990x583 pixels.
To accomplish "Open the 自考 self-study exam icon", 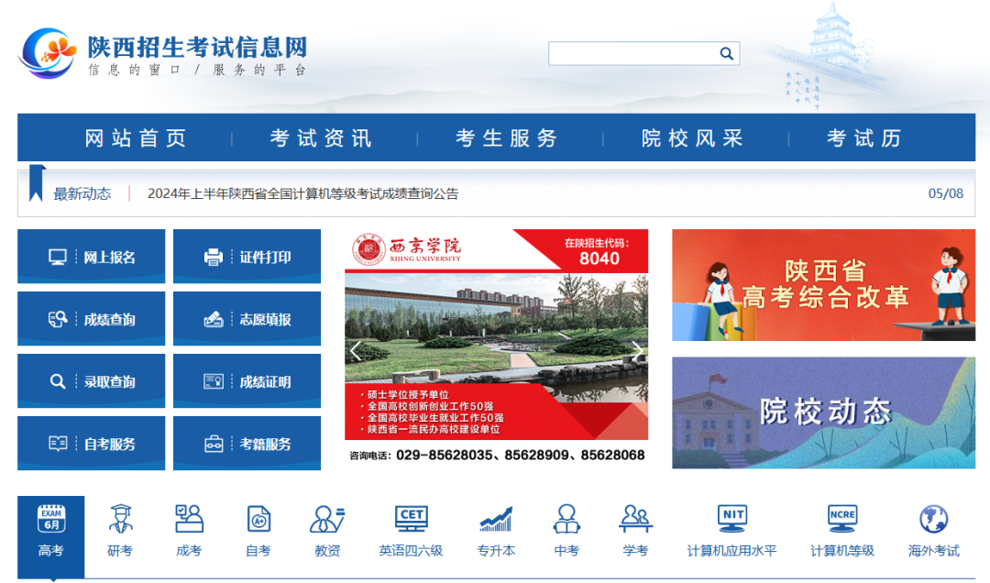I will (257, 527).
